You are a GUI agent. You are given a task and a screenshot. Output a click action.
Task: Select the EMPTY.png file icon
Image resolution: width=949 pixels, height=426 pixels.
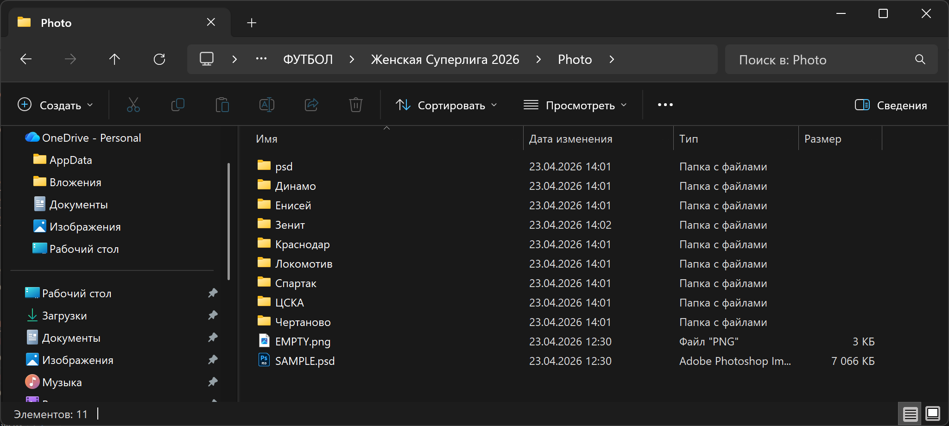[264, 341]
